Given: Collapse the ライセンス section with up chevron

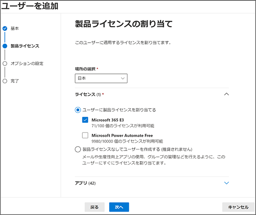Looking at the screenshot, I should click(x=227, y=94).
